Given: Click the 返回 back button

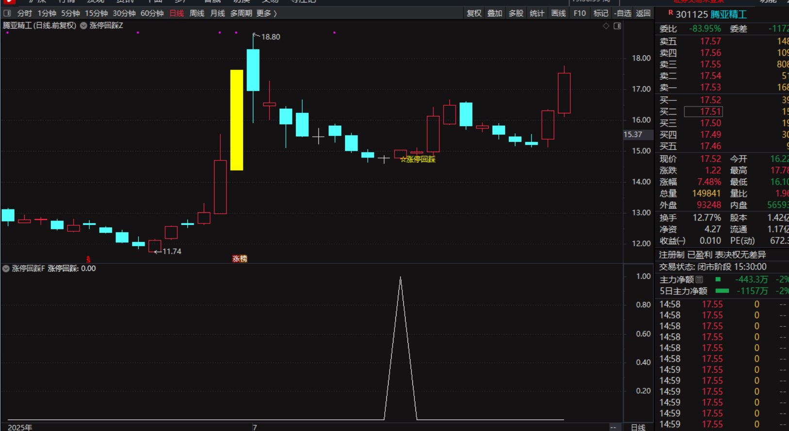Looking at the screenshot, I should (643, 13).
